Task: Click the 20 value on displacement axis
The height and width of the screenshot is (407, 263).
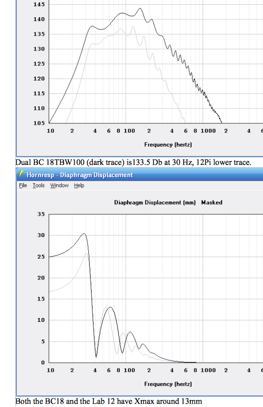Action: [x=41, y=278]
